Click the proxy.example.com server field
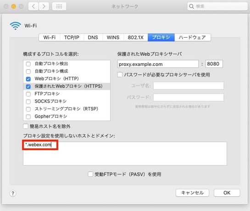 tap(158, 64)
